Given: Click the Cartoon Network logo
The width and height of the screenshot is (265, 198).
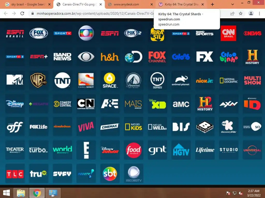Looking at the screenshot, I should [86, 104].
